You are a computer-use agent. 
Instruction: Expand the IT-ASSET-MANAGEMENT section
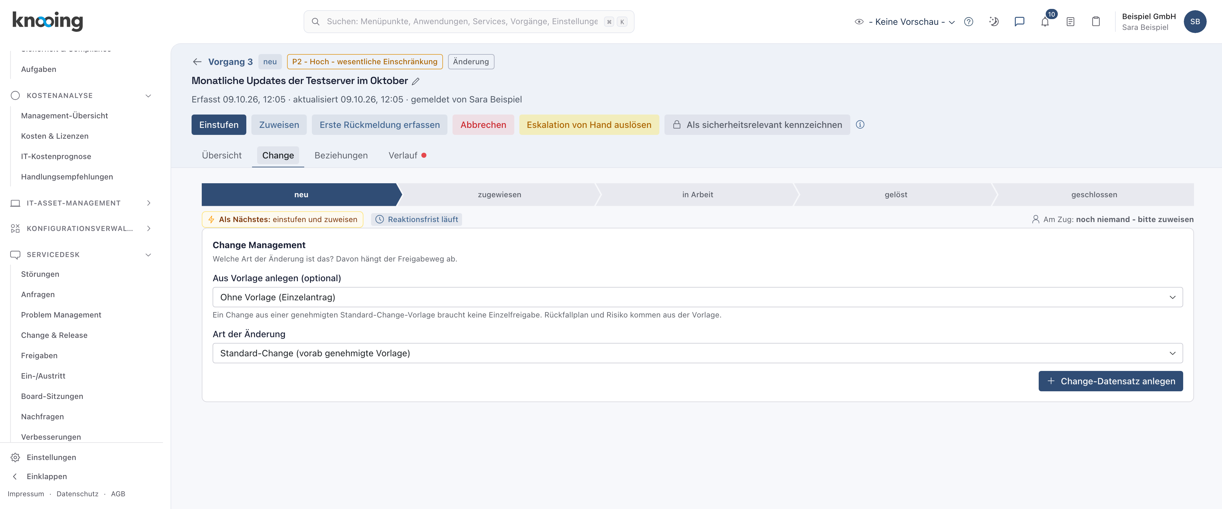tap(149, 203)
